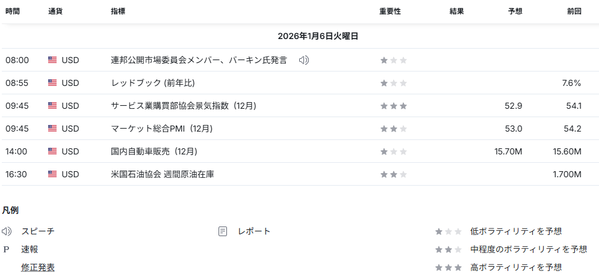The image size is (599, 280).
Task: Open レッドブック (前年比) indicator
Action: coord(153,83)
